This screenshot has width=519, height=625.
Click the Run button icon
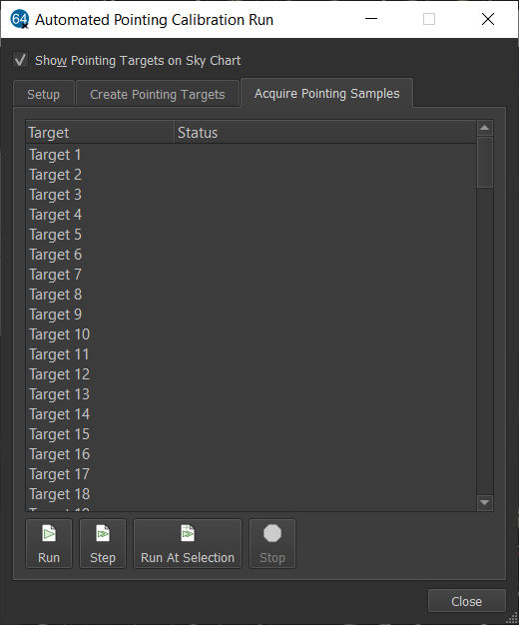pyautogui.click(x=49, y=533)
